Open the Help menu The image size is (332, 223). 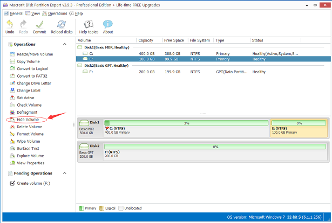(76, 13)
